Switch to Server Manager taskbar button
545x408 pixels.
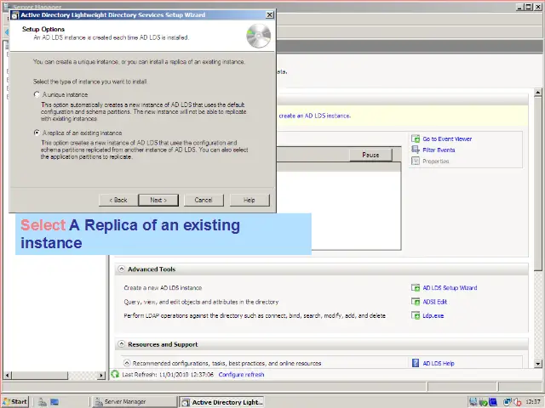[x=134, y=402]
